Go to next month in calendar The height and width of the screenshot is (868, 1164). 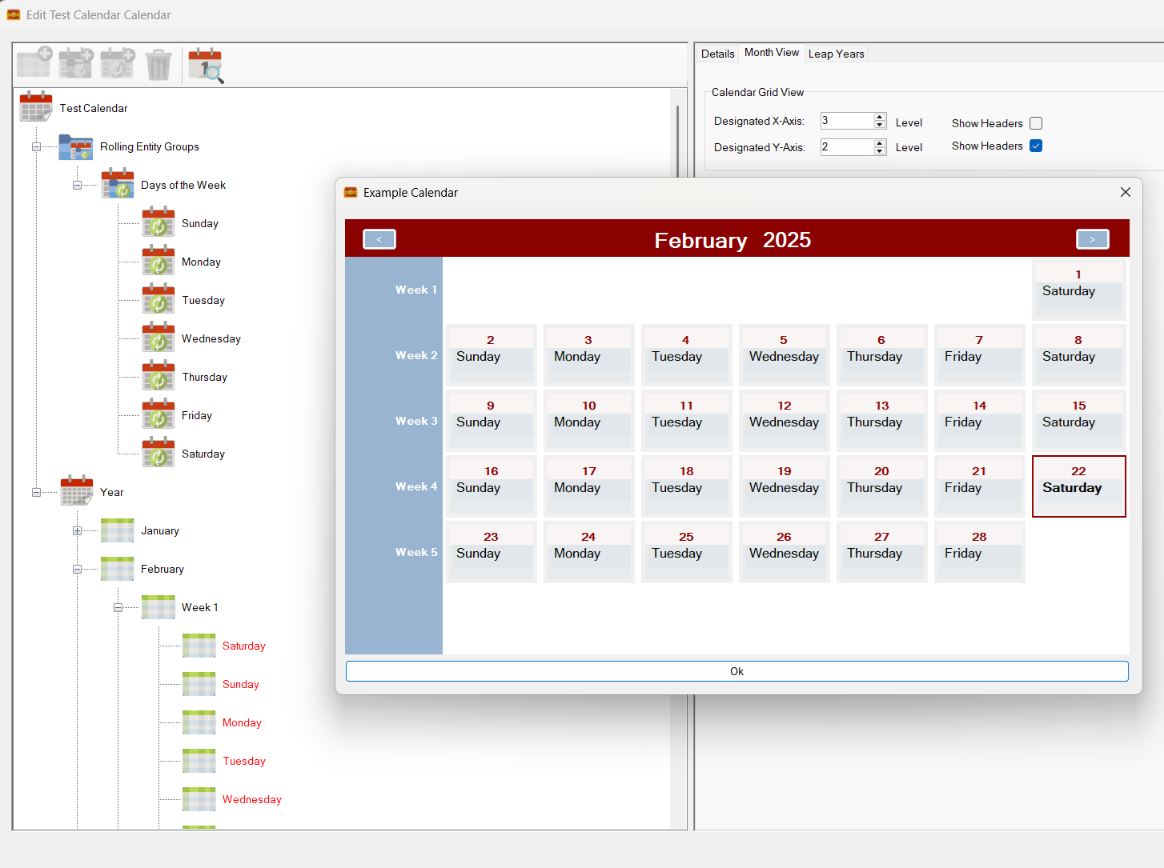[1092, 239]
